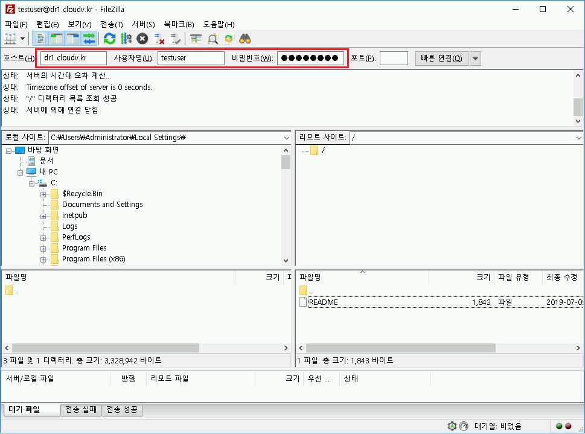Image resolution: width=585 pixels, height=434 pixels.
Task: Click the 서버/로컬 파일 queue column header
Action: click(56, 378)
